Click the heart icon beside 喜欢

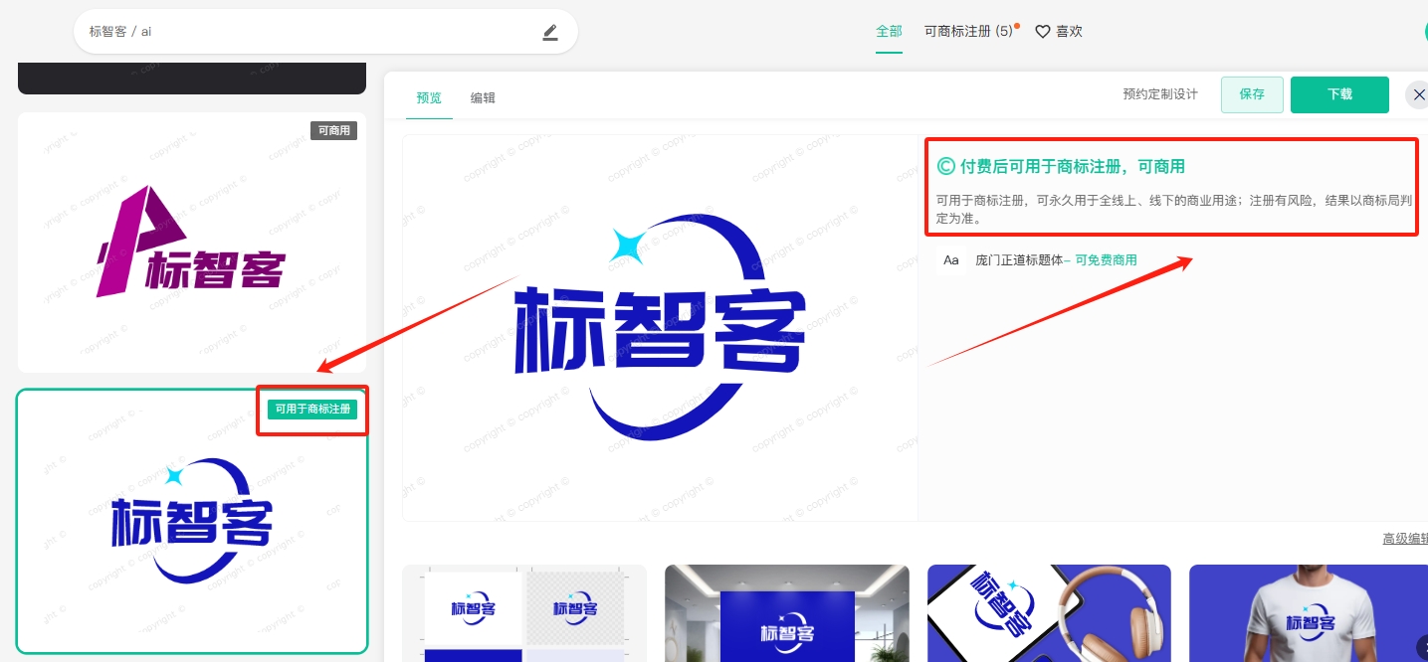point(1043,32)
